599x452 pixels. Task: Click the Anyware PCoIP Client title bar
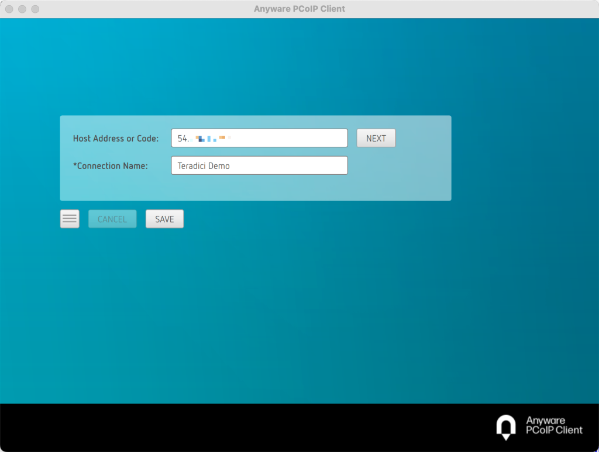pyautogui.click(x=299, y=9)
